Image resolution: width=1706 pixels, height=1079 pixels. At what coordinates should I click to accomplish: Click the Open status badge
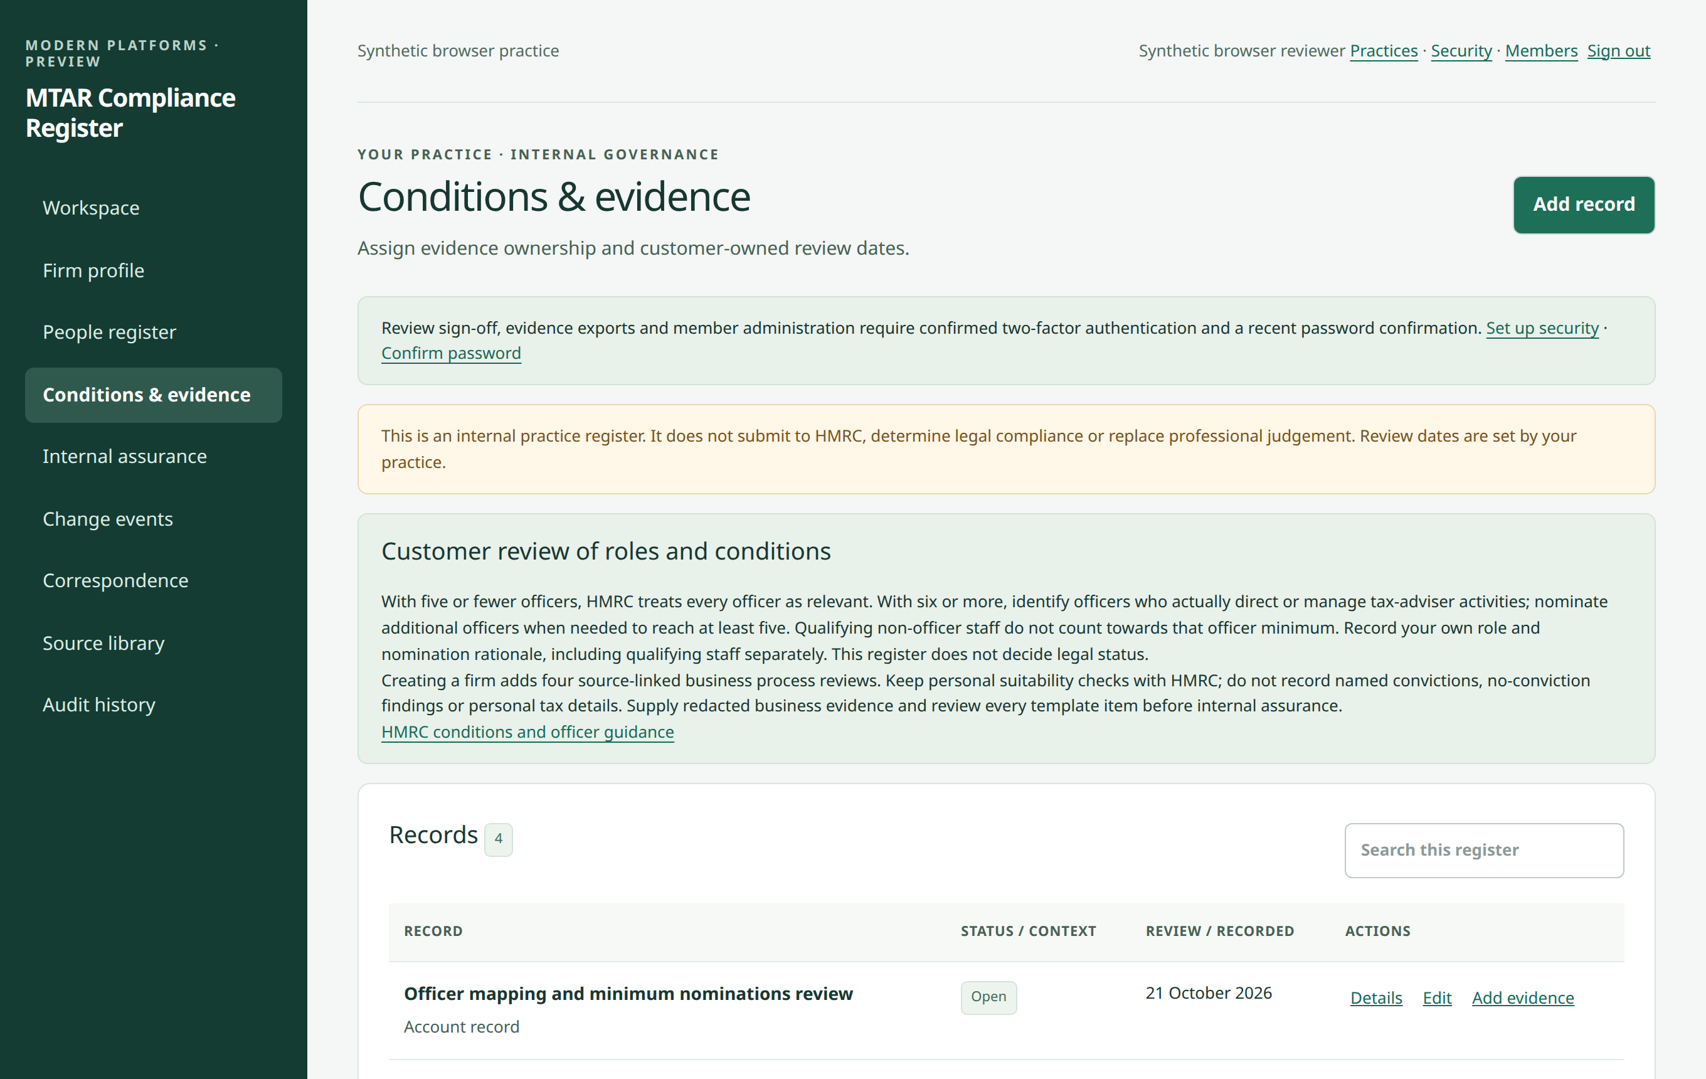pos(988,997)
